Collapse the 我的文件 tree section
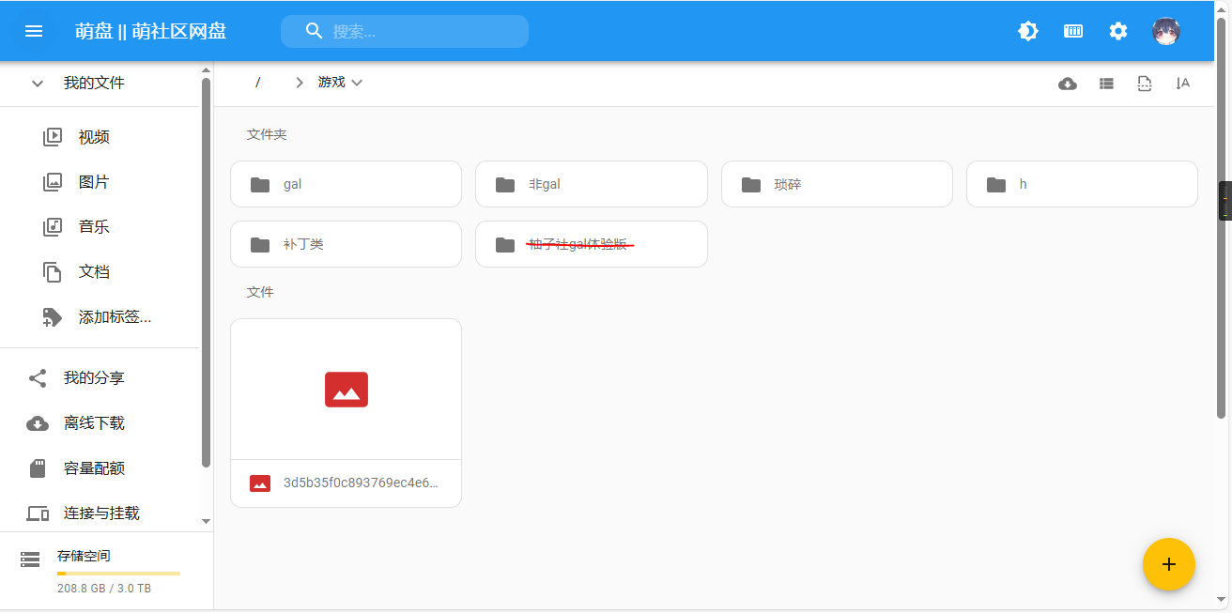The image size is (1232, 613). click(x=38, y=84)
